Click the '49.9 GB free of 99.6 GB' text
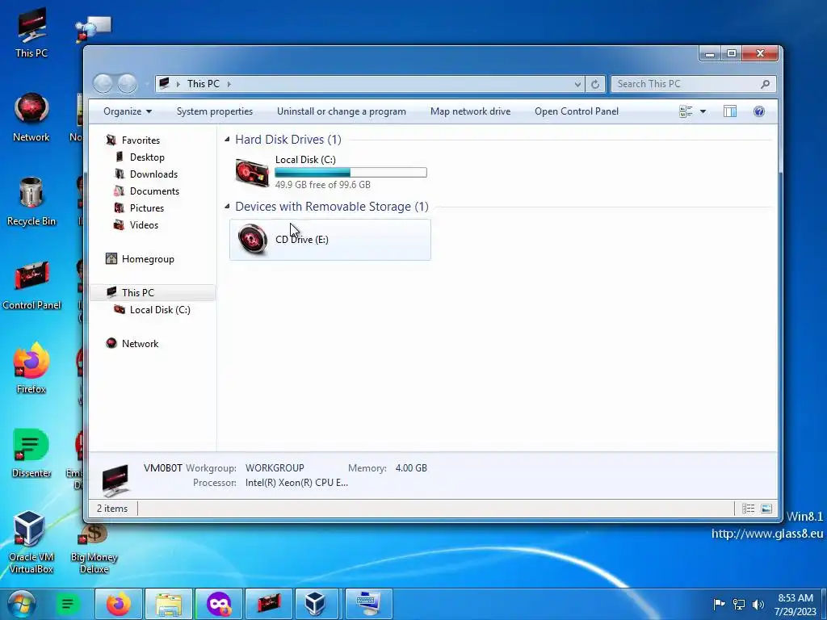The width and height of the screenshot is (827, 620). tap(323, 185)
